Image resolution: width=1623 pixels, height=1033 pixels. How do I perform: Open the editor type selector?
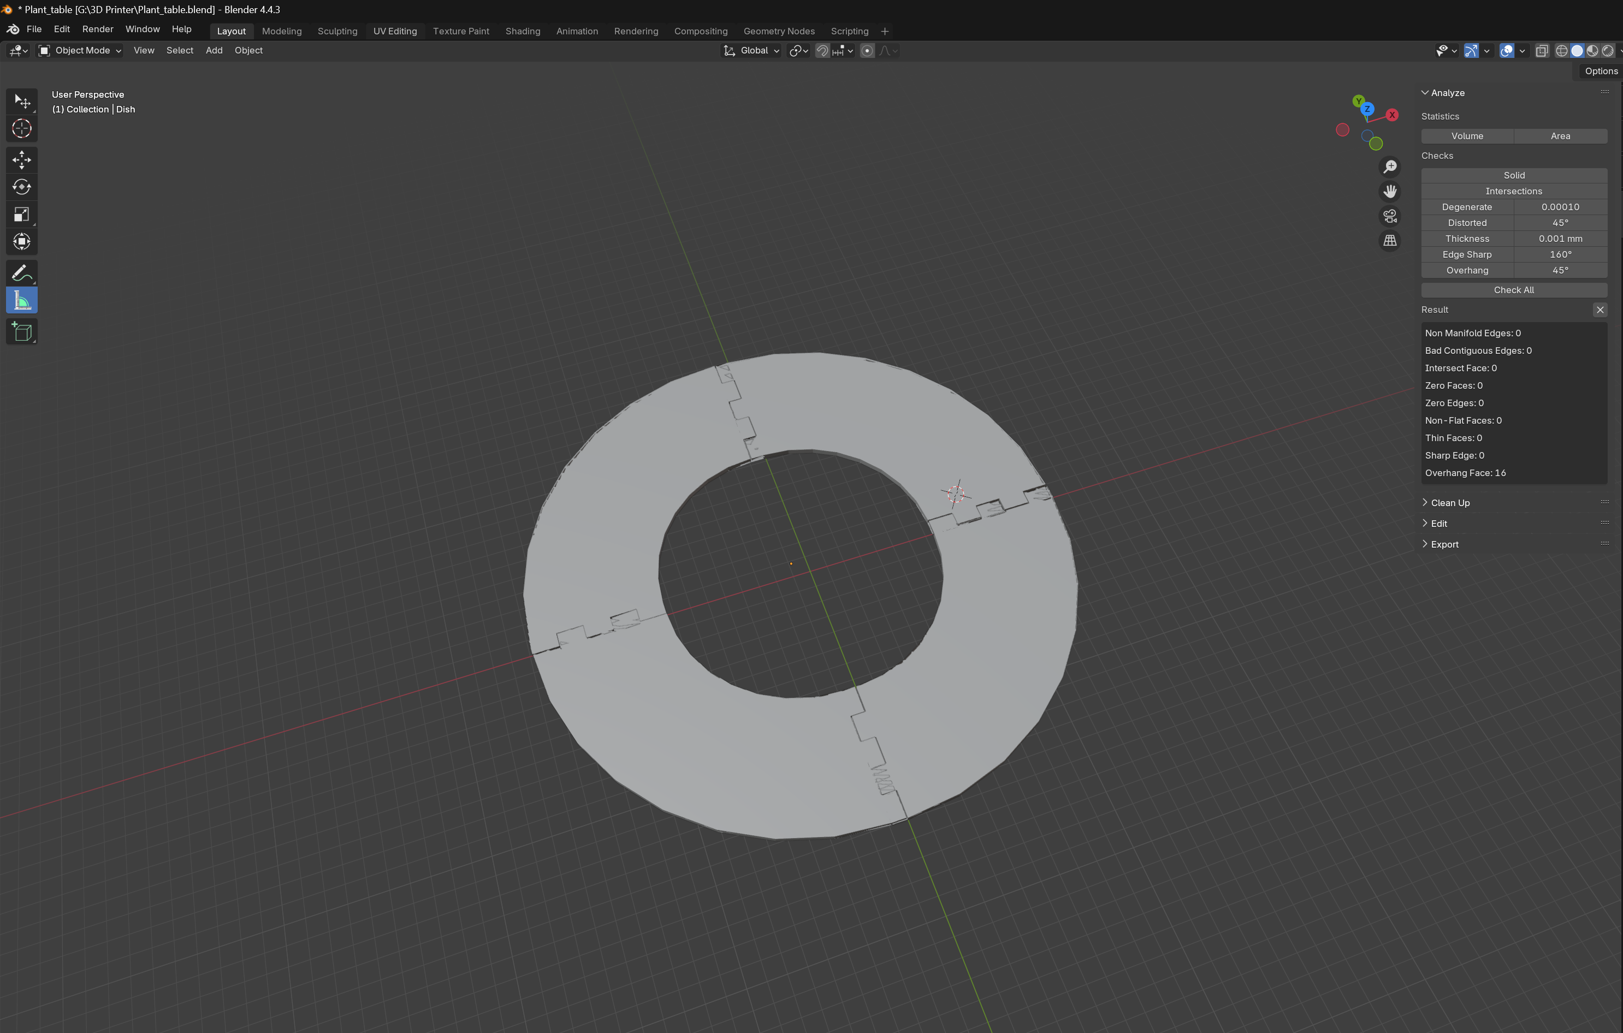click(x=17, y=51)
